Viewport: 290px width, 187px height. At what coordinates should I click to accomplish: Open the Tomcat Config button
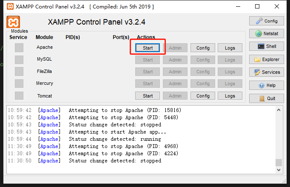point(203,96)
